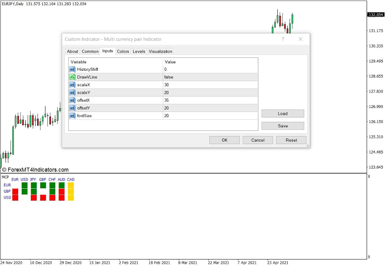386x267 pixels.
Task: Select the Levels tab
Action: pos(139,51)
